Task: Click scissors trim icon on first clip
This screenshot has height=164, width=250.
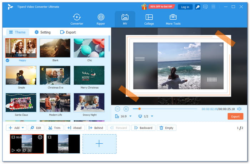Action: pos(29,150)
